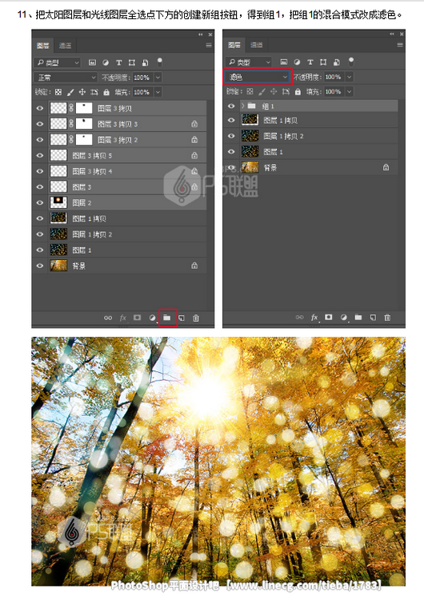Click smart object filter icon in left panel

click(x=146, y=62)
